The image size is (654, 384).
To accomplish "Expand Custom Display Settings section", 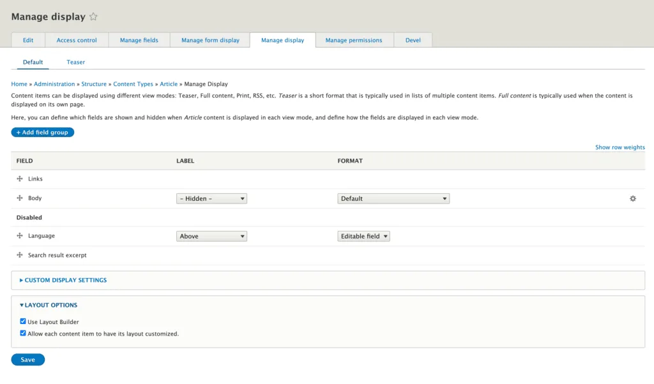I will click(63, 280).
